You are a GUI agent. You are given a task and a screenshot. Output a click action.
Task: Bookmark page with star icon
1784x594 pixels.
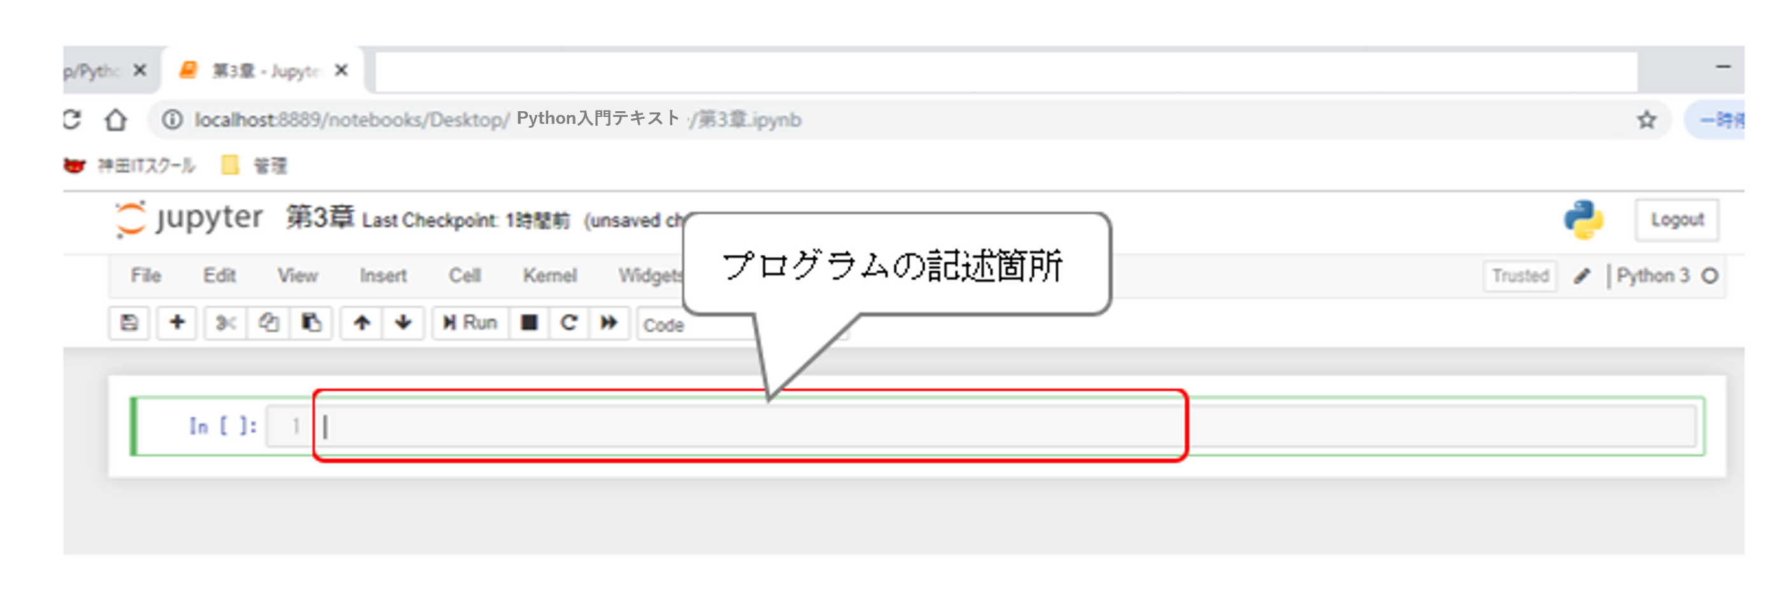tap(1646, 120)
